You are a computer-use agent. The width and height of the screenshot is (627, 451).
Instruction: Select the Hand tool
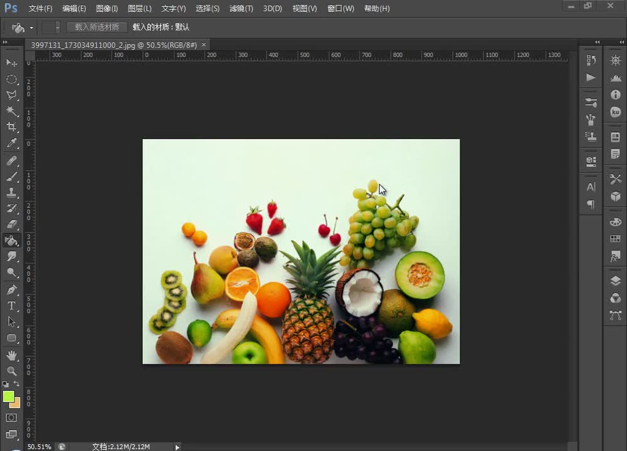pos(11,355)
